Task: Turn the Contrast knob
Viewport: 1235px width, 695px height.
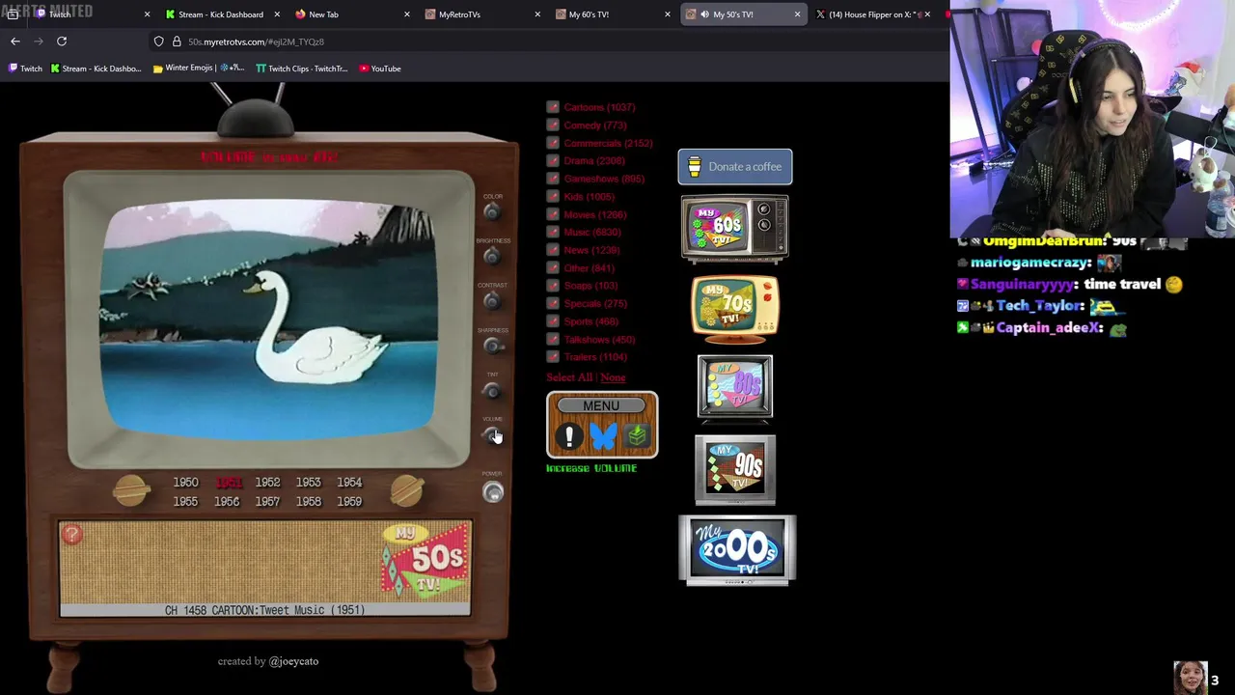Action: point(492,301)
